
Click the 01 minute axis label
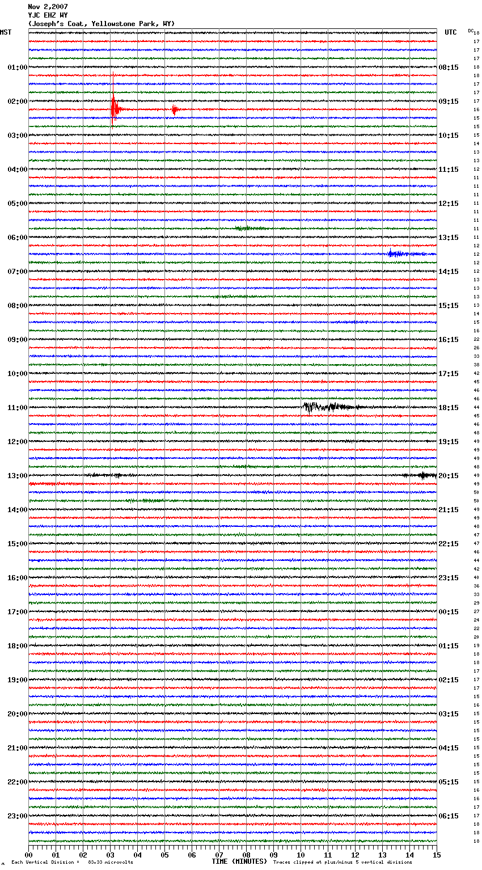pos(56,855)
